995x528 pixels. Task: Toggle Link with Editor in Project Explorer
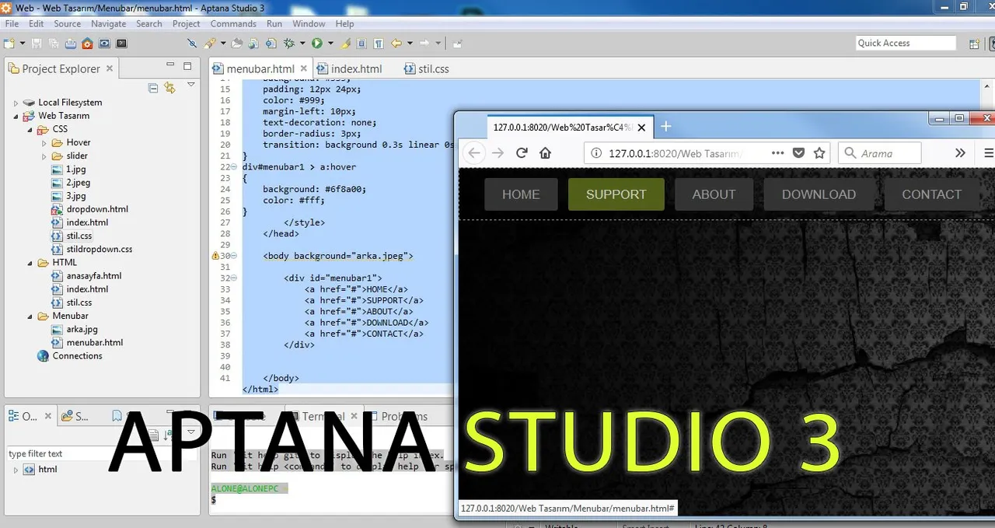169,88
